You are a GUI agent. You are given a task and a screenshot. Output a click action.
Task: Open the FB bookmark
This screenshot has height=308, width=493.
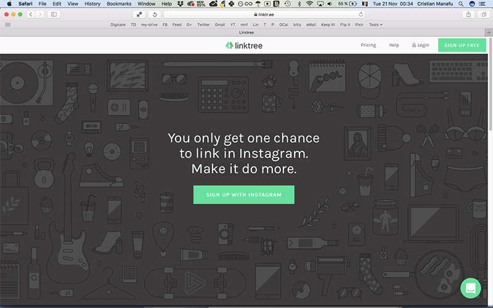click(165, 25)
